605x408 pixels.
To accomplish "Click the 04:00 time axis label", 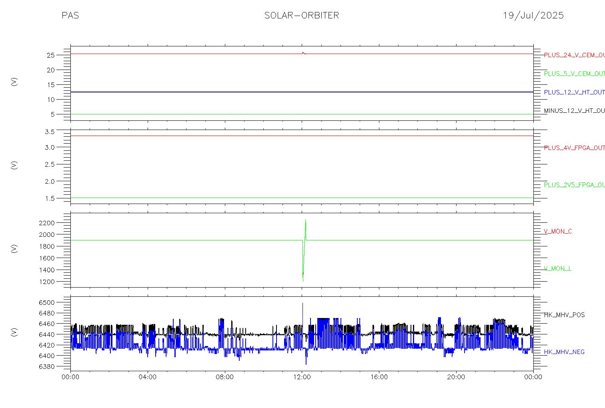I will pyautogui.click(x=148, y=377).
